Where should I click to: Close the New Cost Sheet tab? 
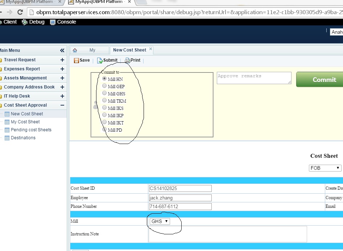click(x=150, y=49)
